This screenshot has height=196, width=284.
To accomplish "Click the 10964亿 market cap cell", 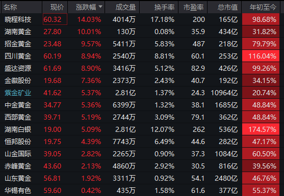I will pyautogui.click(x=224, y=93).
